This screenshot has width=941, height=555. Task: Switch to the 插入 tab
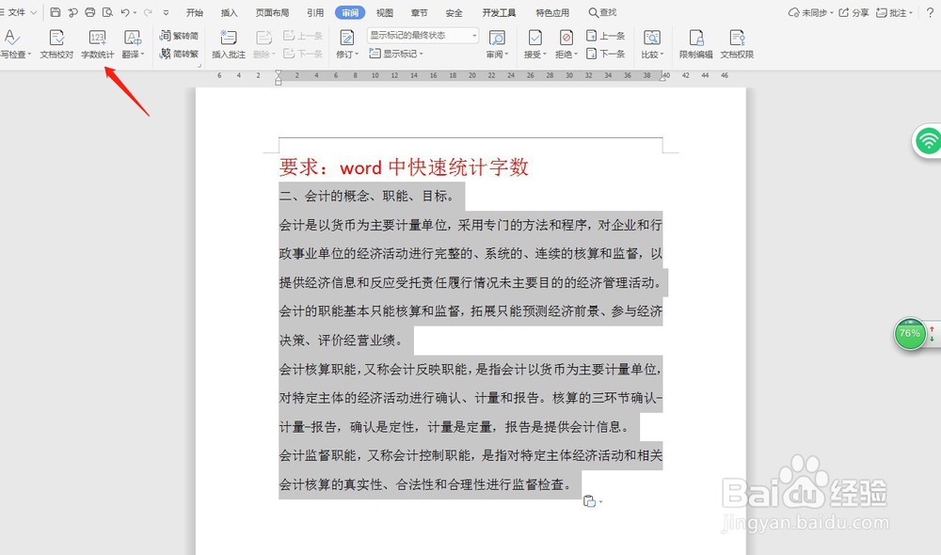(230, 12)
